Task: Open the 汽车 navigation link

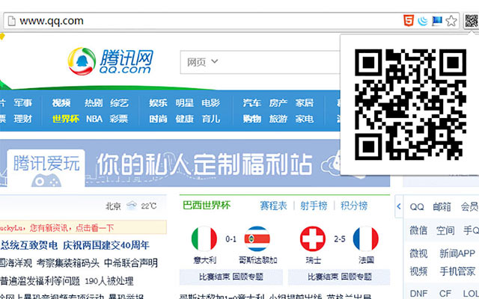Action: [252, 103]
